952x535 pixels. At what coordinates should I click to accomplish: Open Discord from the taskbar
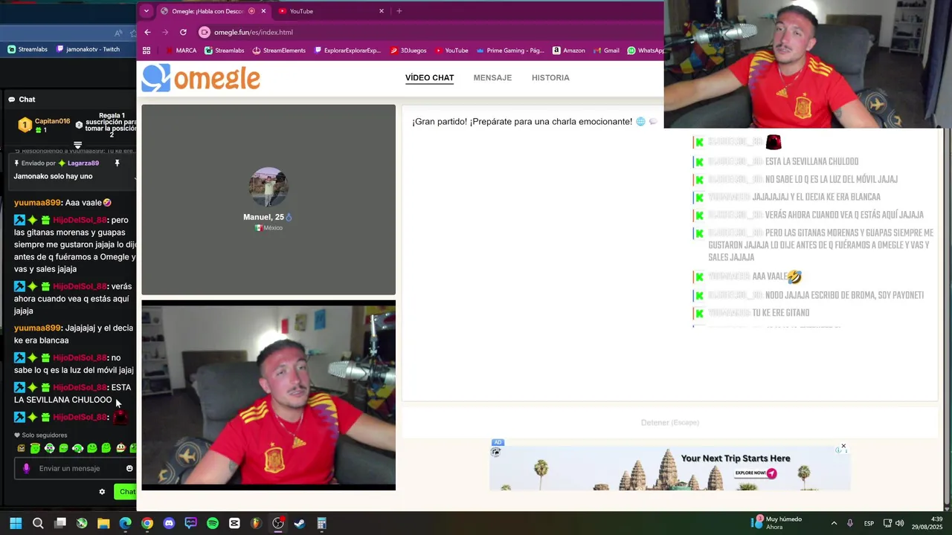click(x=169, y=523)
